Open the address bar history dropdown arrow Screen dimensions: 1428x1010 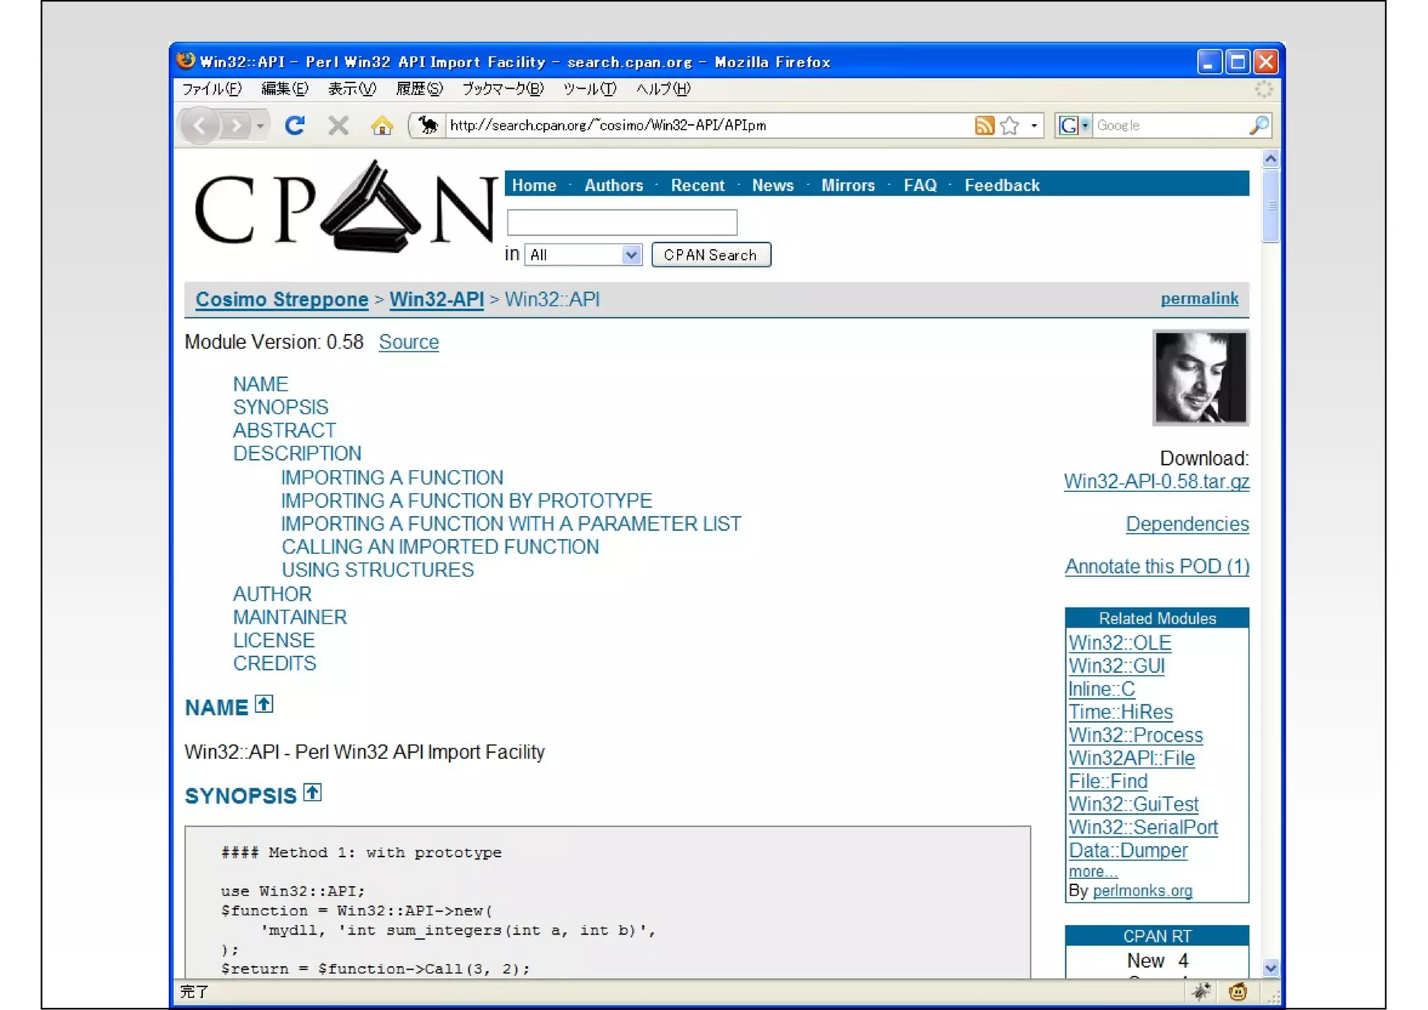coord(1033,126)
